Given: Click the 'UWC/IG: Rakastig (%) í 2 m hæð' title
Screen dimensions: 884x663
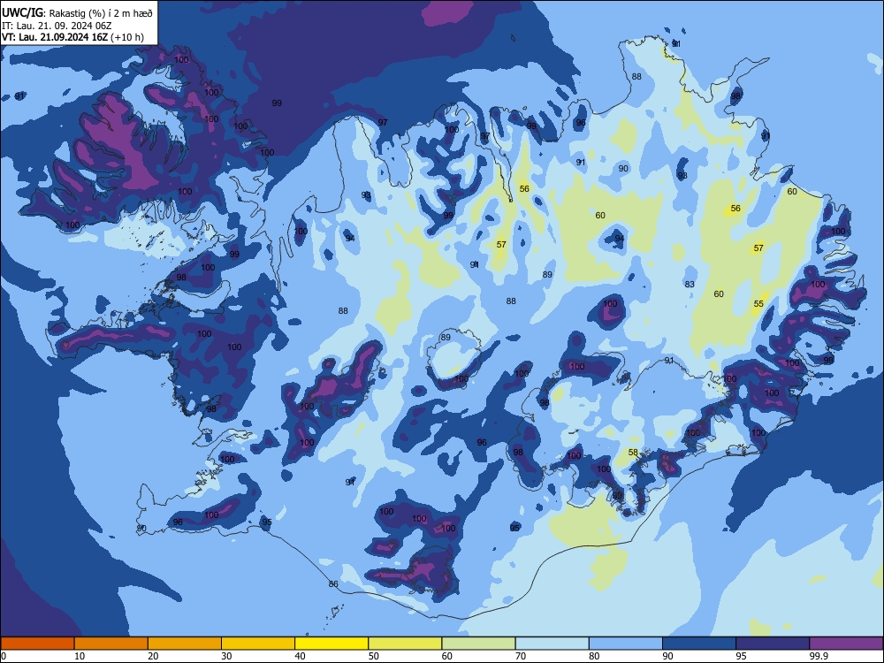Looking at the screenshot, I should pyautogui.click(x=77, y=13).
